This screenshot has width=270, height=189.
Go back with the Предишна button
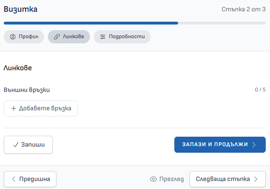coord(30,179)
